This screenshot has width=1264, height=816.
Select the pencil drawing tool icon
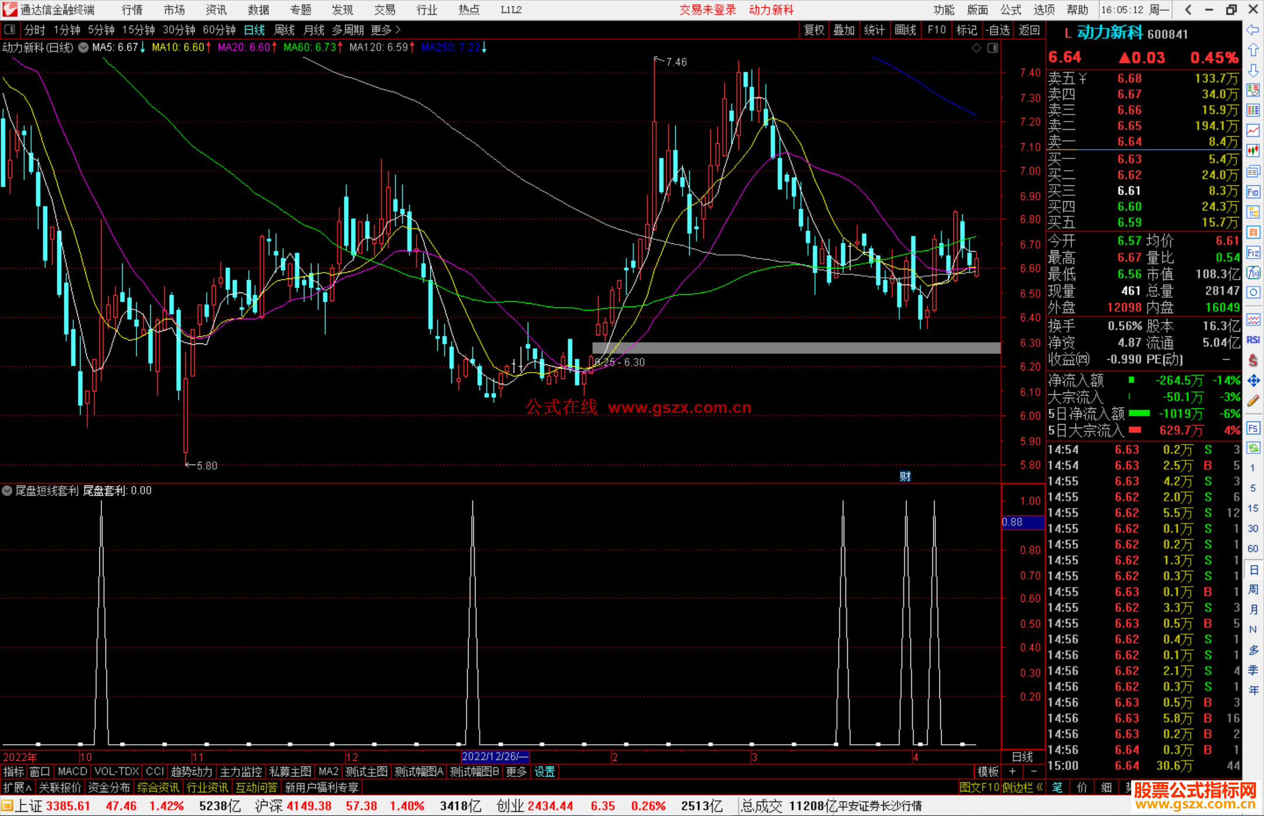(1253, 401)
